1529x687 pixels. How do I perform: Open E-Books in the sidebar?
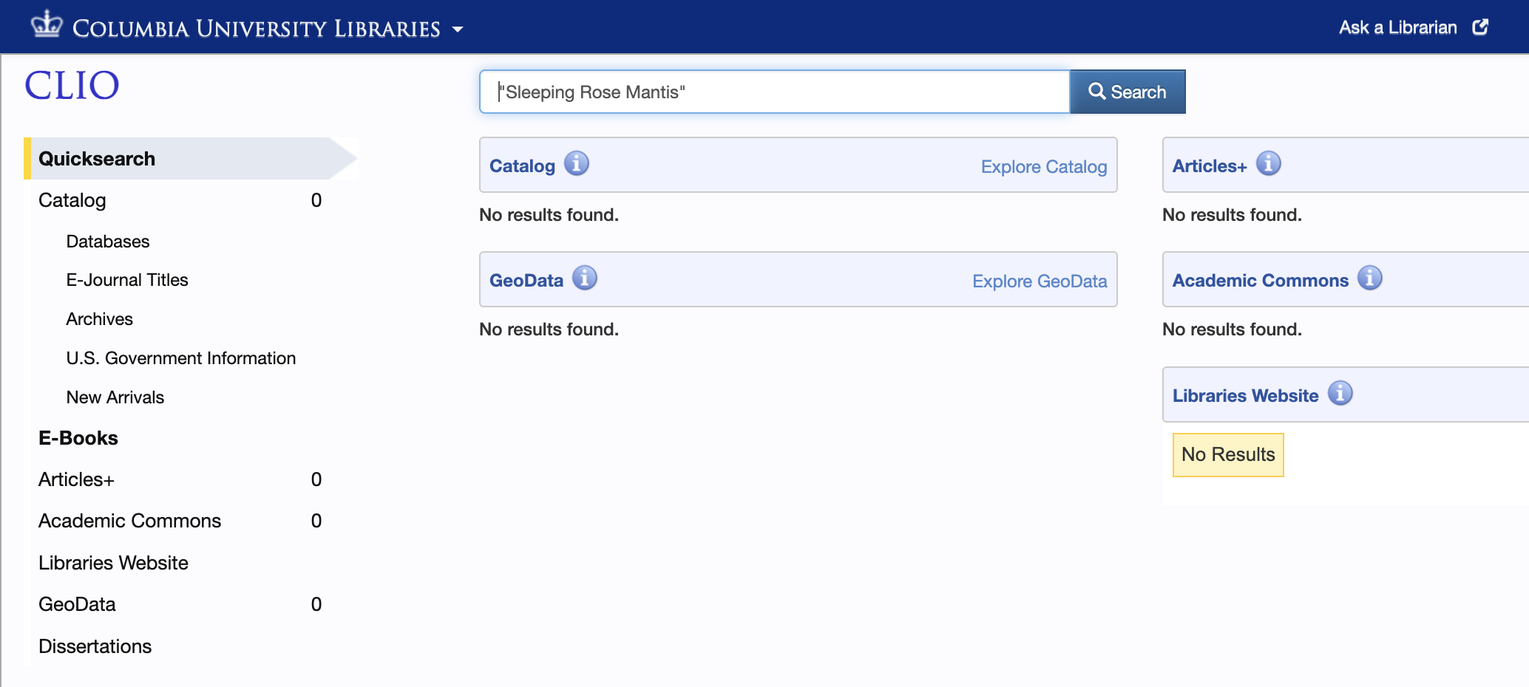pos(78,438)
